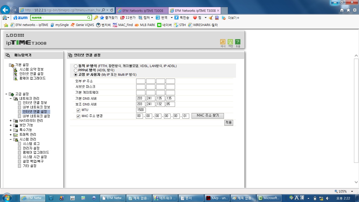Open the Genie VQMS bookmark
Image resolution: width=359 pixels, height=202 pixels.
(x=82, y=25)
